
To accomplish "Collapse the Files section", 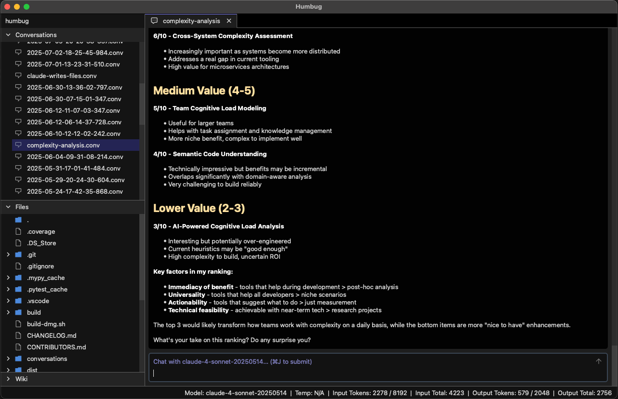I will click(x=8, y=207).
